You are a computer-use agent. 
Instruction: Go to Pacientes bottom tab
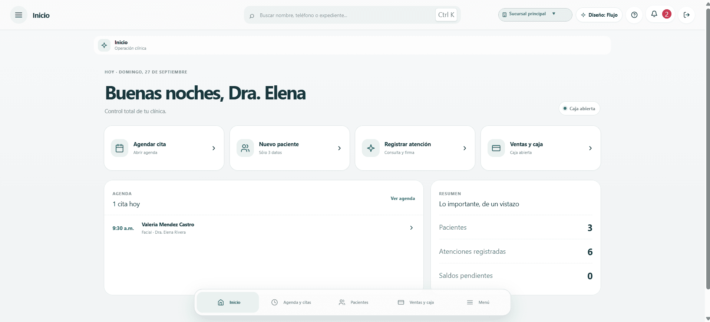[353, 302]
